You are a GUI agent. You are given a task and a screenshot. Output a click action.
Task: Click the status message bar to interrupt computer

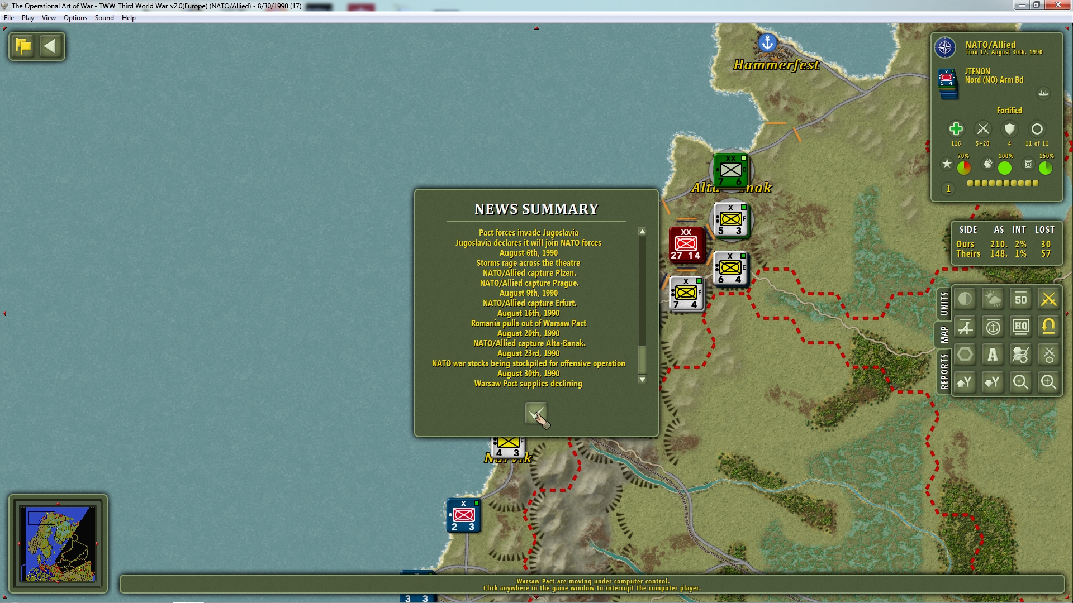tap(592, 585)
